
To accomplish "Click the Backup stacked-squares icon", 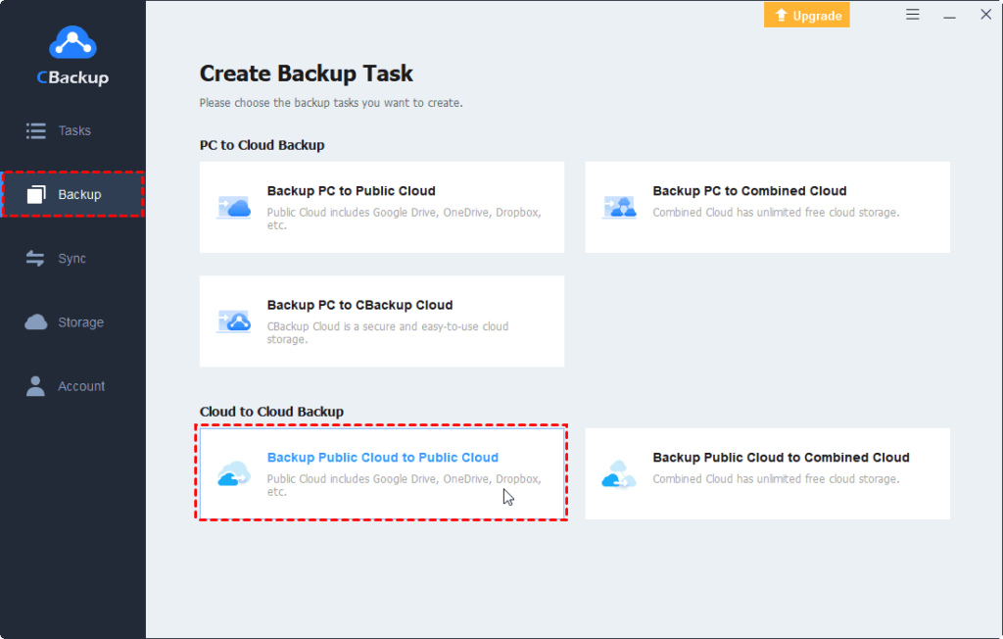I will pos(36,194).
